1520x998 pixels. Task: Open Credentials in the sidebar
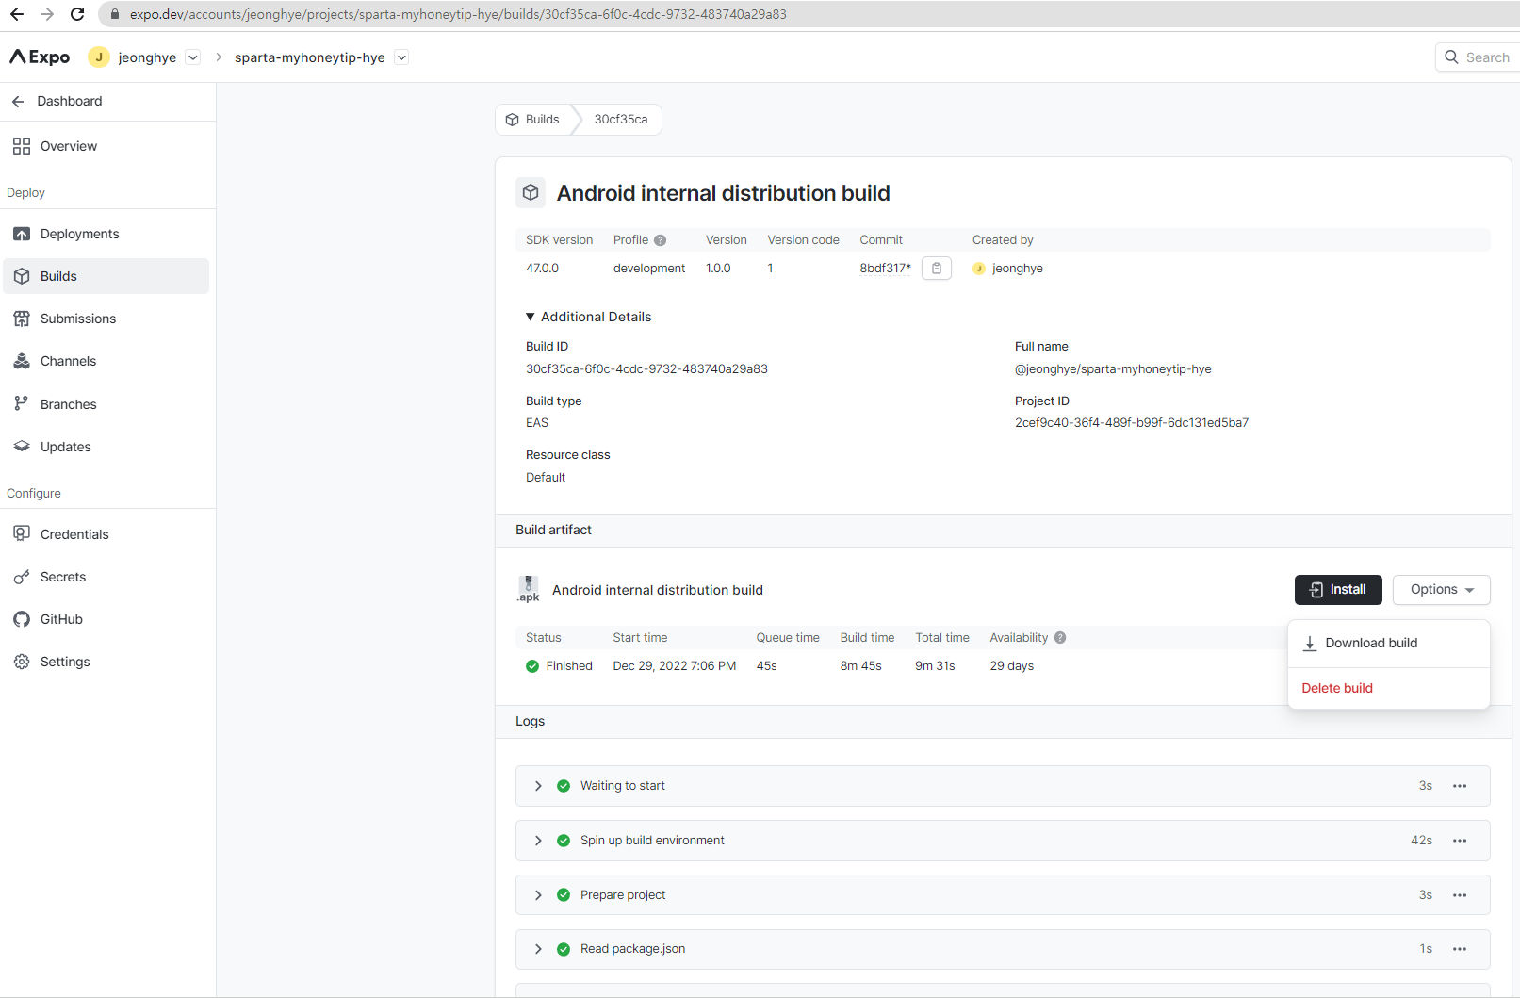pyautogui.click(x=106, y=534)
